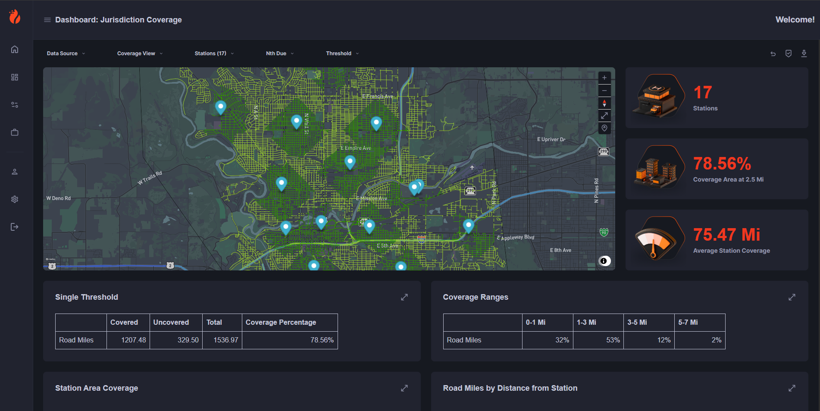Open the Nth Due filter menu
Viewport: 820px width, 411px height.
(x=280, y=53)
